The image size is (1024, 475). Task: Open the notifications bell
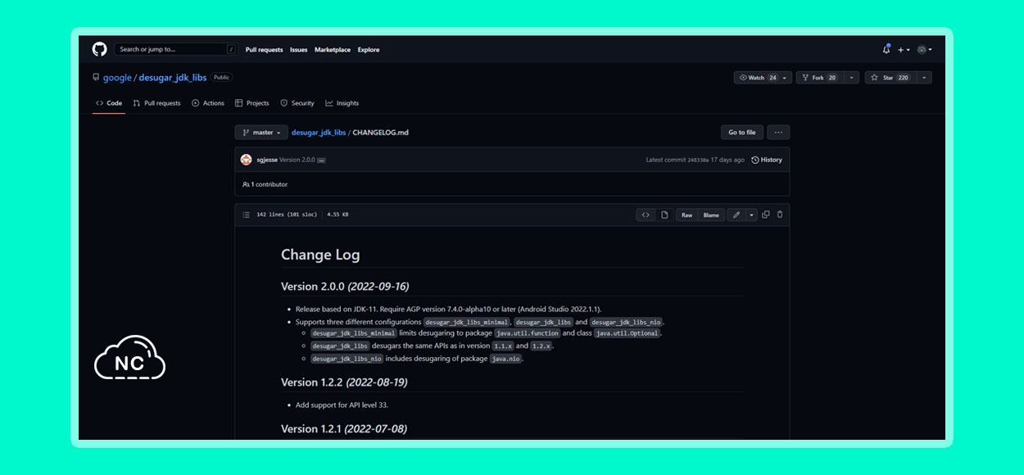[886, 49]
